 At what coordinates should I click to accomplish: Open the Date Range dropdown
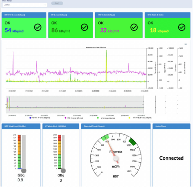coord(25,5)
